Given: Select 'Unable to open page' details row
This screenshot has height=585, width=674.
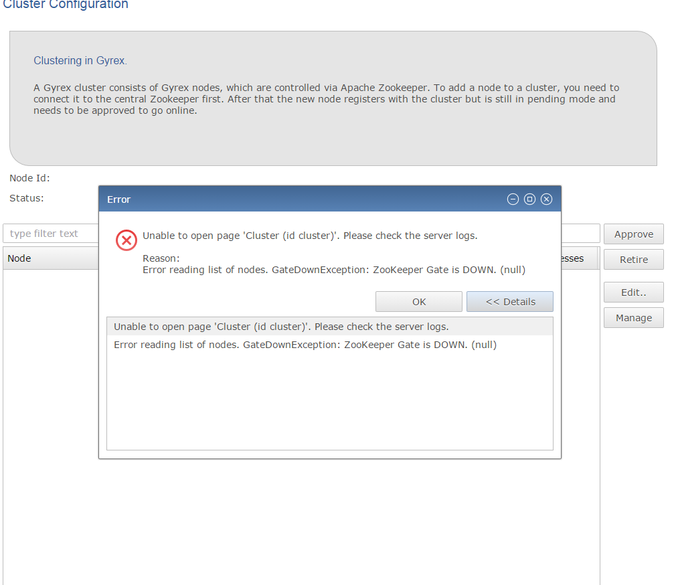Looking at the screenshot, I should click(330, 327).
